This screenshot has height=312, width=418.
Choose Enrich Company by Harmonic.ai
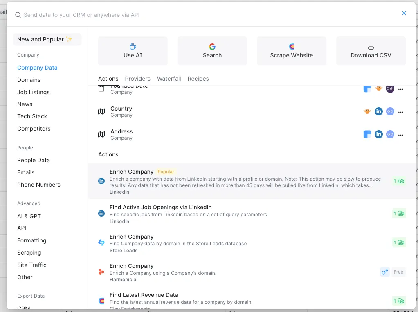[x=252, y=272]
